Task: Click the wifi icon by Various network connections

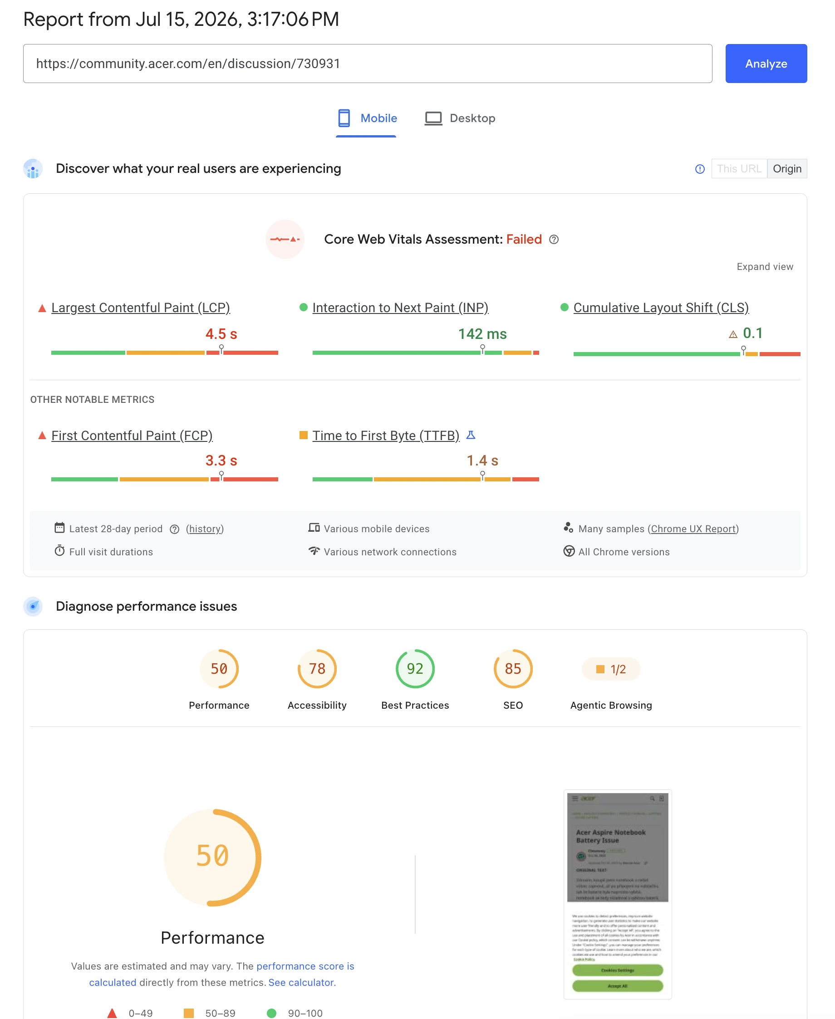Action: tap(314, 551)
